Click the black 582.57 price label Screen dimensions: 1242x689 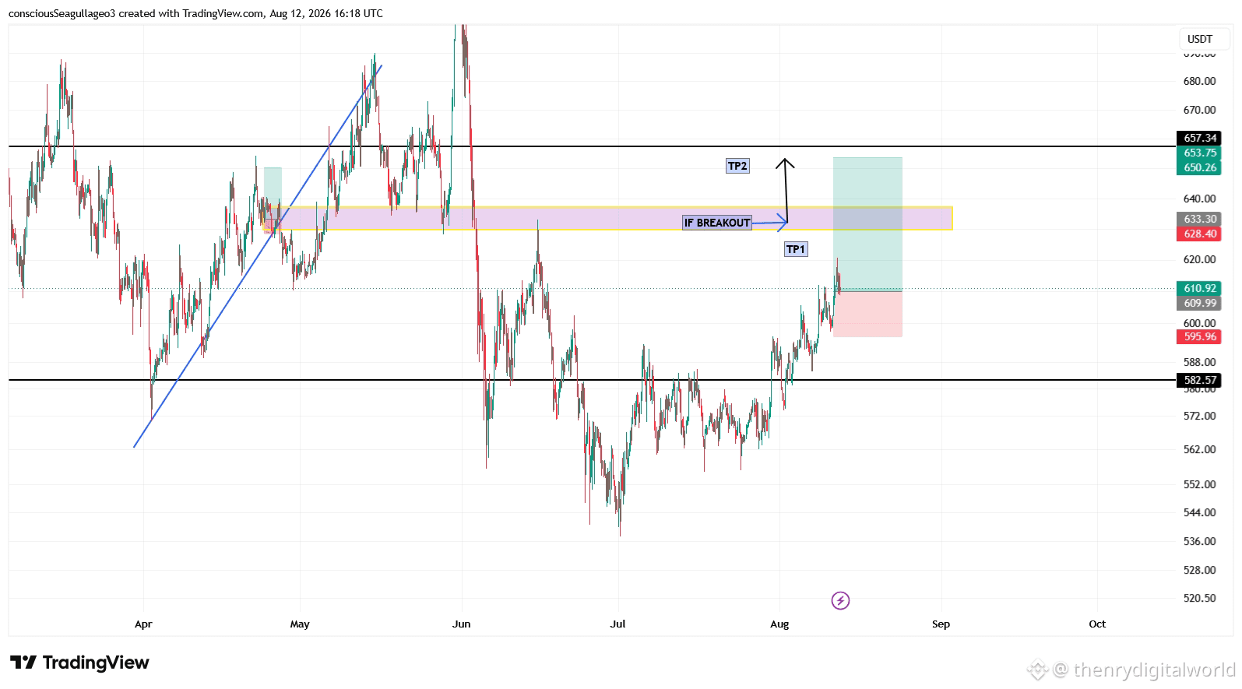pos(1199,380)
